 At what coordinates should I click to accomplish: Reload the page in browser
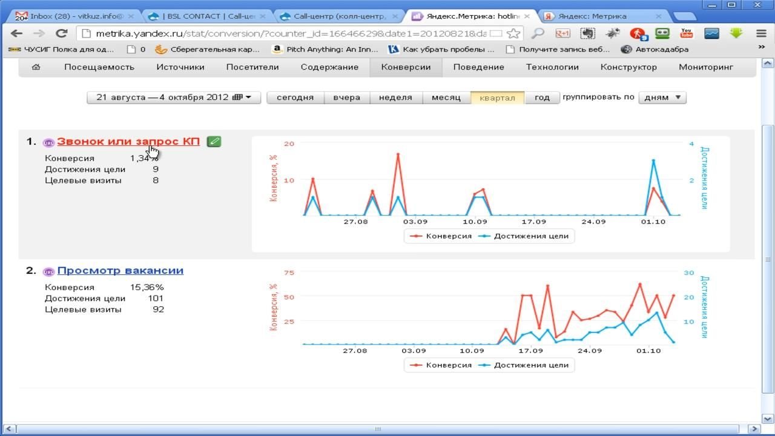(61, 33)
